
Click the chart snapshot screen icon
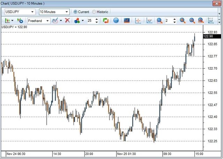(126, 21)
